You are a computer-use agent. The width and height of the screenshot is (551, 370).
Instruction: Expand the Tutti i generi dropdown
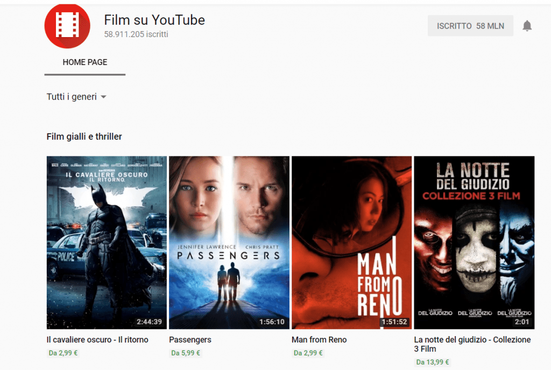point(76,97)
